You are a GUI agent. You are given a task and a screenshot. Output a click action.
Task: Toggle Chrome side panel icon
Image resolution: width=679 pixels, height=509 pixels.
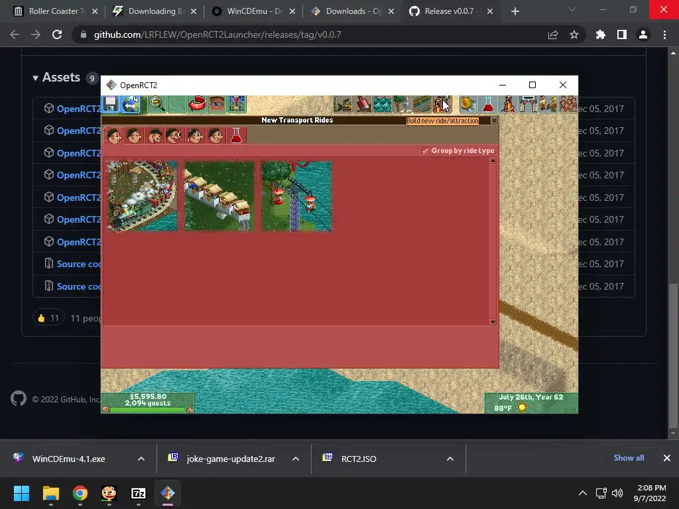(622, 34)
